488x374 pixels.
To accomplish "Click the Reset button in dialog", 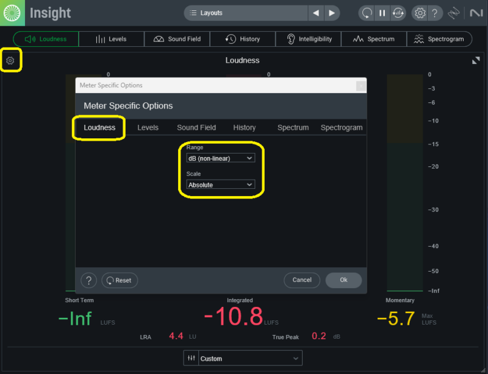I will [x=120, y=280].
